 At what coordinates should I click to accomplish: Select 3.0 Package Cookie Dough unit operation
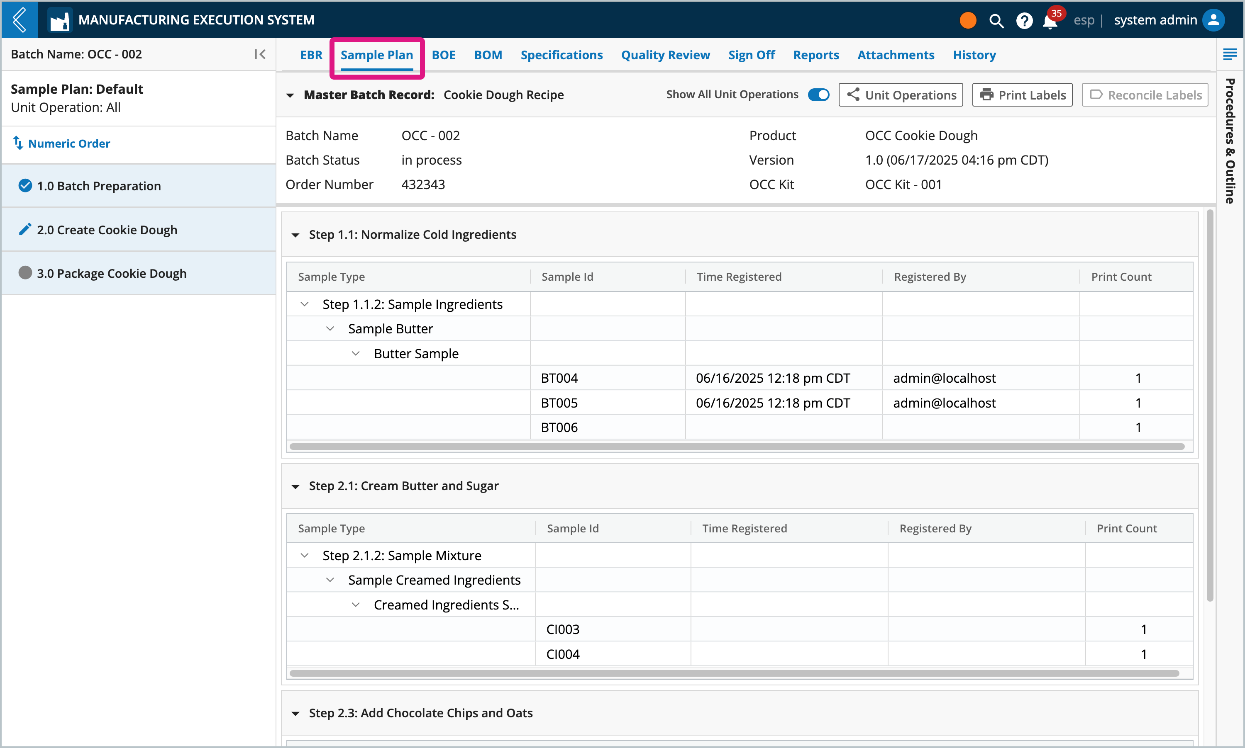pos(139,273)
